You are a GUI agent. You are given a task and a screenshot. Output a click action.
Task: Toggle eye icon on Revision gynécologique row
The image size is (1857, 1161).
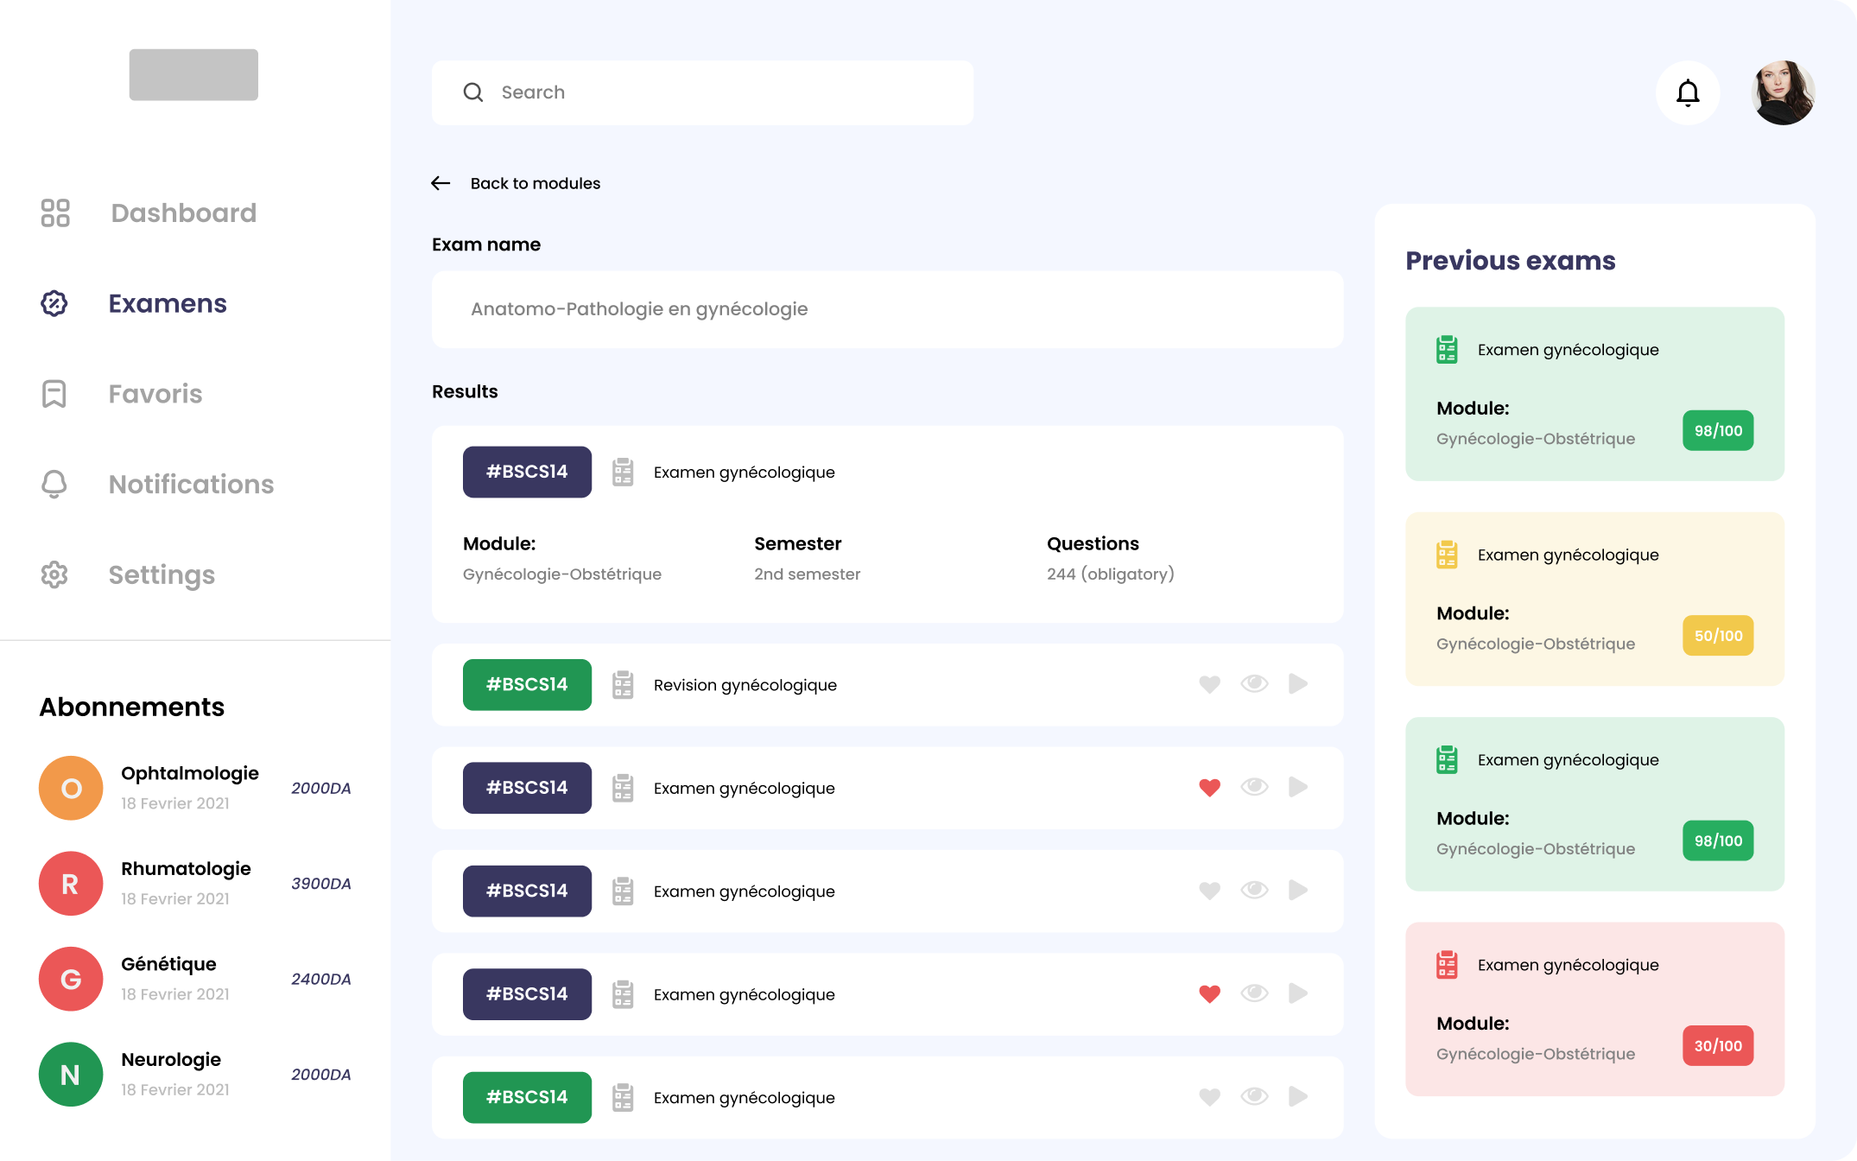[x=1254, y=684]
